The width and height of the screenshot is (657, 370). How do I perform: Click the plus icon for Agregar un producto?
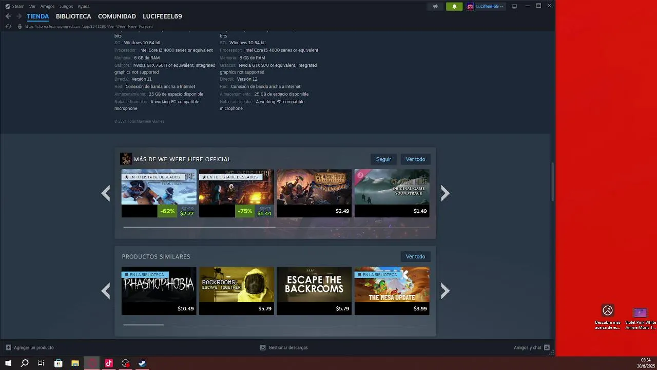8,347
